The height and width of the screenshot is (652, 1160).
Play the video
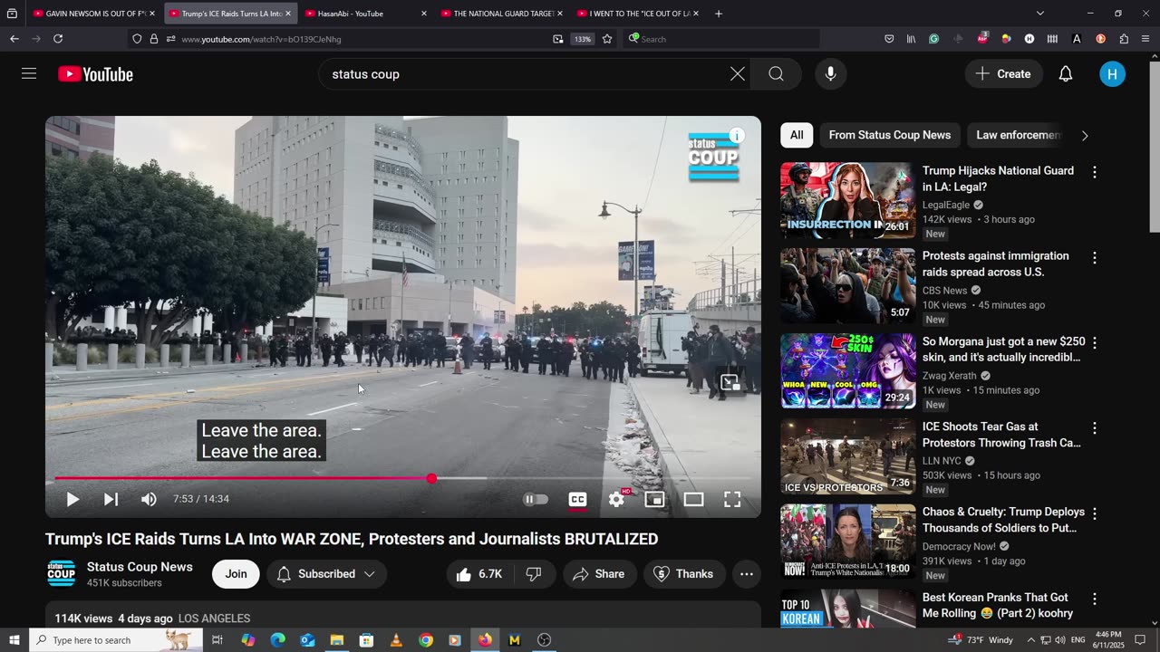pyautogui.click(x=72, y=499)
